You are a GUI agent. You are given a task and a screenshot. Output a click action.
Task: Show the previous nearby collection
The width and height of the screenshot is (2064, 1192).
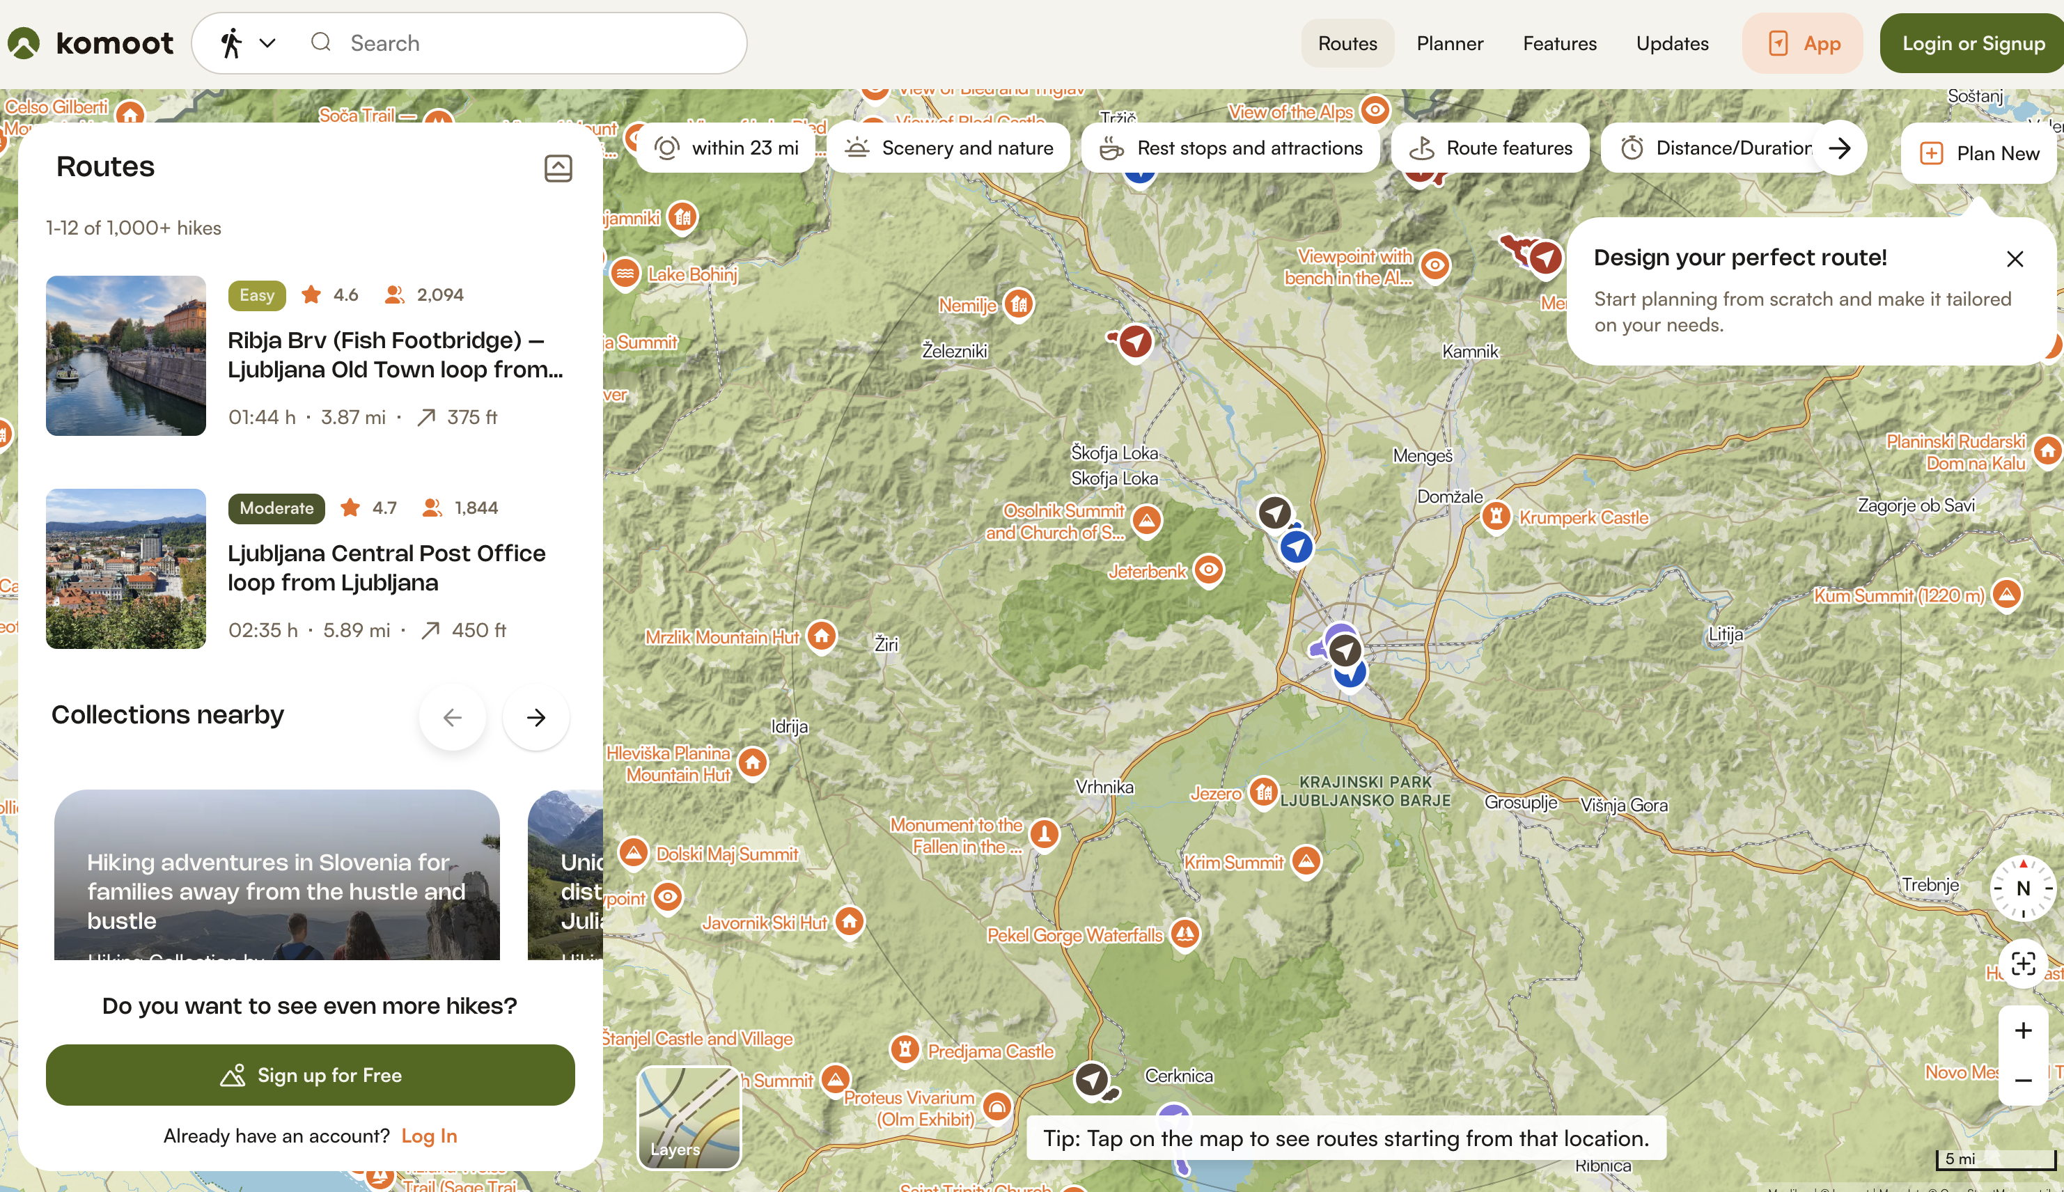coord(453,717)
